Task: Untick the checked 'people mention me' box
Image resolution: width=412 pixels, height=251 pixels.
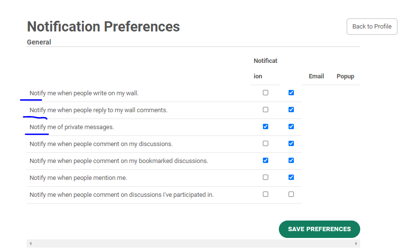Action: 291,177
